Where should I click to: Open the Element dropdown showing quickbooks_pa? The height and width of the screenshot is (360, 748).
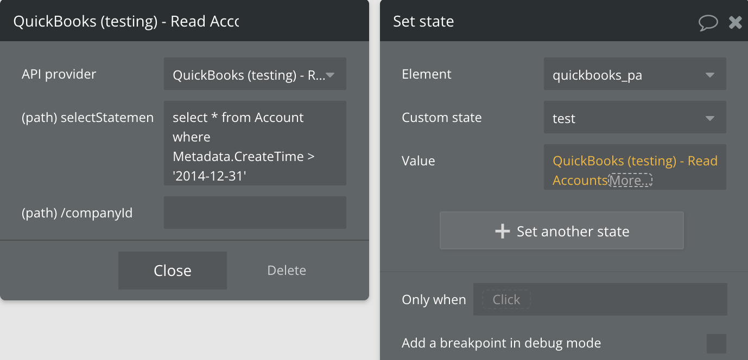[635, 74]
